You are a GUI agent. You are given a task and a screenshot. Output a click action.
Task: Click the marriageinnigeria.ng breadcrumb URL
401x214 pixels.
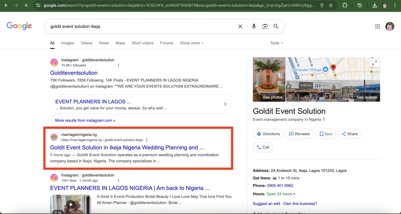pos(102,140)
